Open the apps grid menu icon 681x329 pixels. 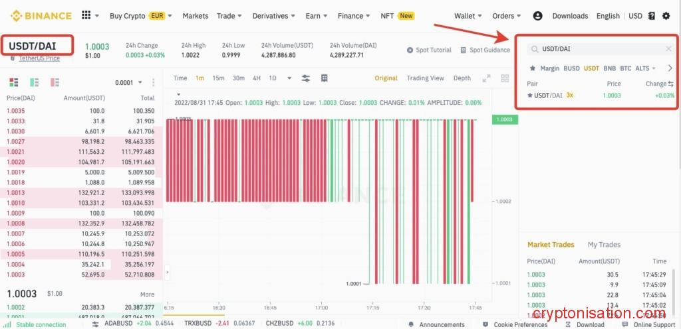pyautogui.click(x=86, y=15)
